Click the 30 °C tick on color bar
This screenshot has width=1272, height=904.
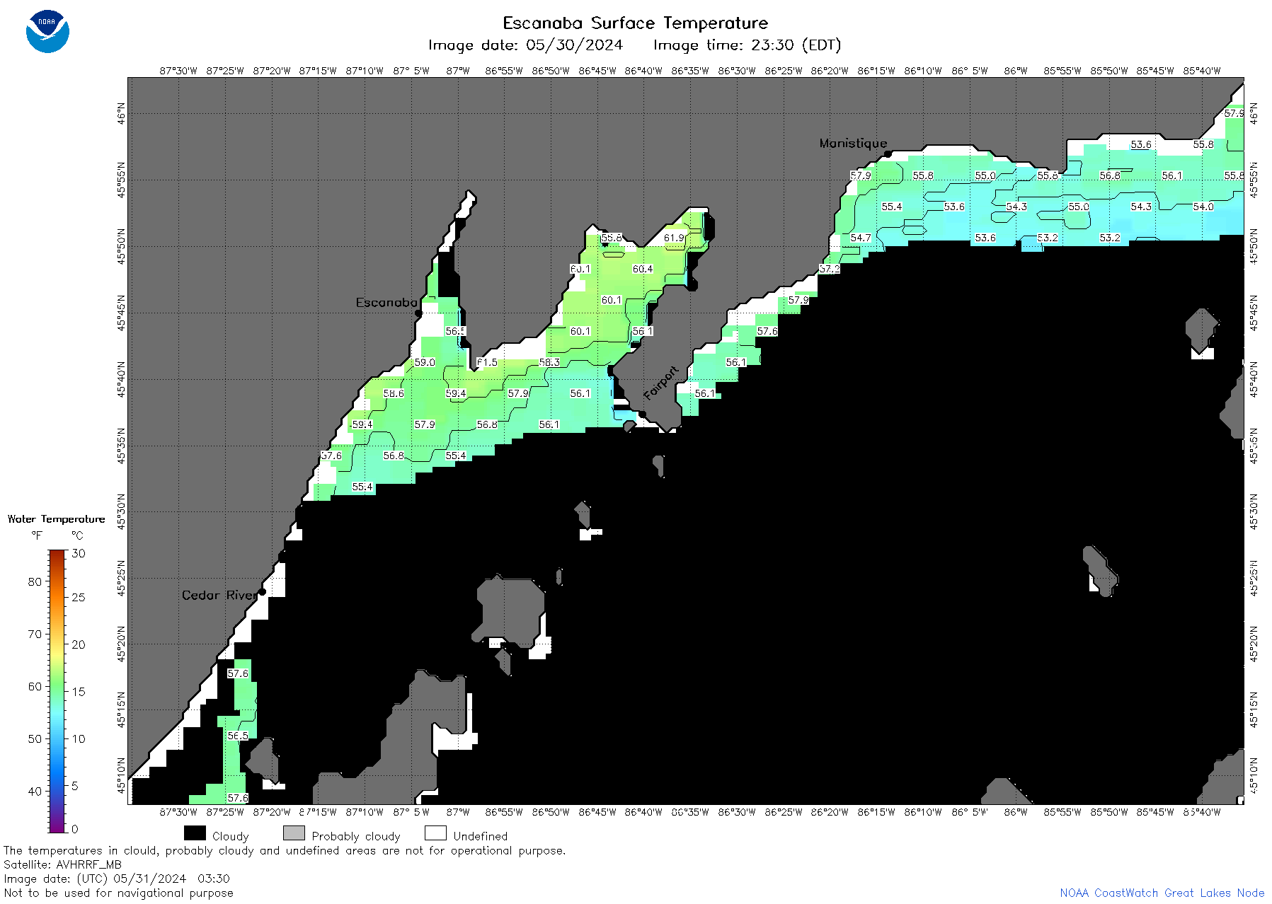tap(79, 553)
